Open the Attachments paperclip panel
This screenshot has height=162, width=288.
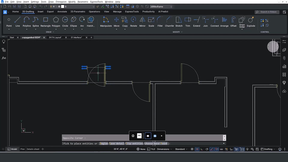[284, 58]
